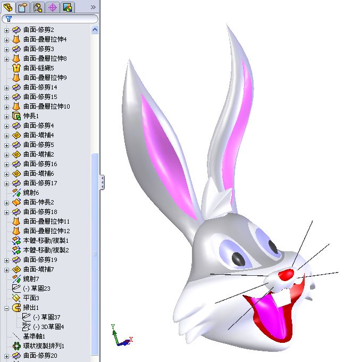Select the 草圖23 sketch icon

(16, 289)
